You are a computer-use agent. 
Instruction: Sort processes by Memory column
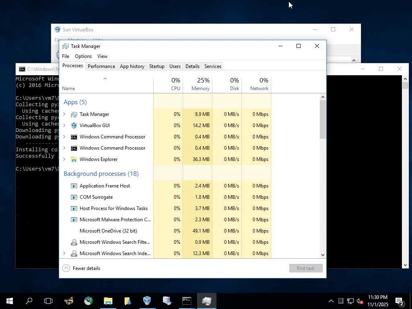[198, 84]
